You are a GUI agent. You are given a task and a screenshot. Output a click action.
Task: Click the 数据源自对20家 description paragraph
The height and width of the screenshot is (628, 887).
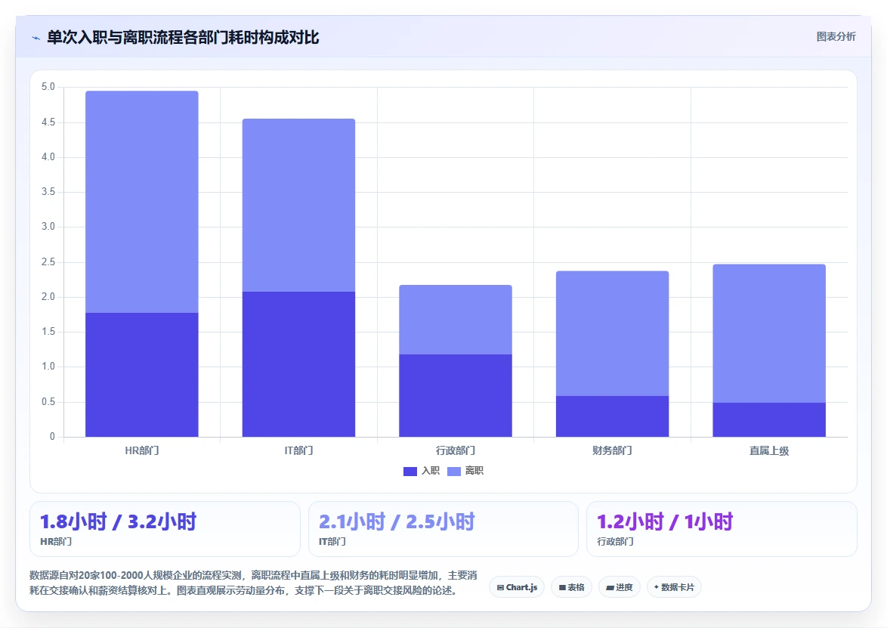tap(253, 583)
